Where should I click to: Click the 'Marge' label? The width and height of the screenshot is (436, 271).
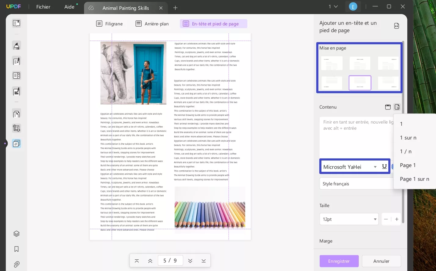click(x=326, y=241)
